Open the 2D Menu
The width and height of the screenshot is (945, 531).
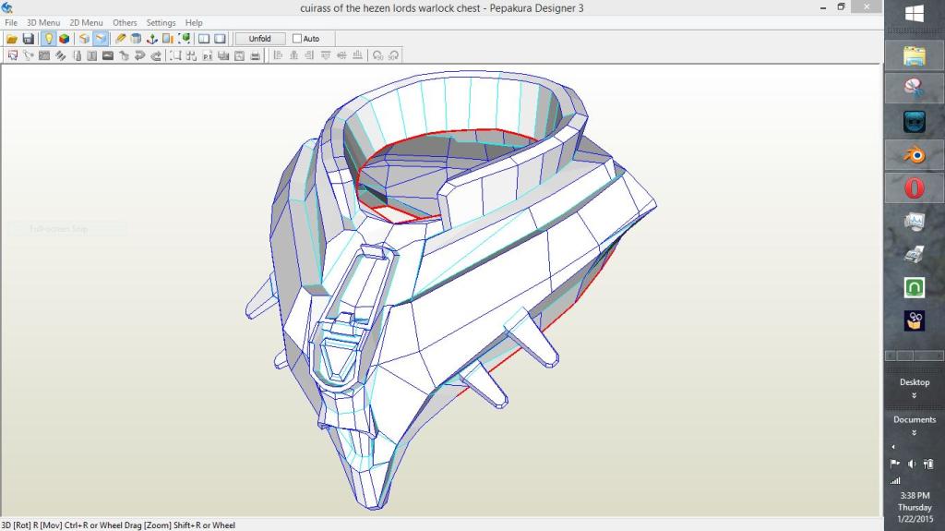(x=86, y=22)
